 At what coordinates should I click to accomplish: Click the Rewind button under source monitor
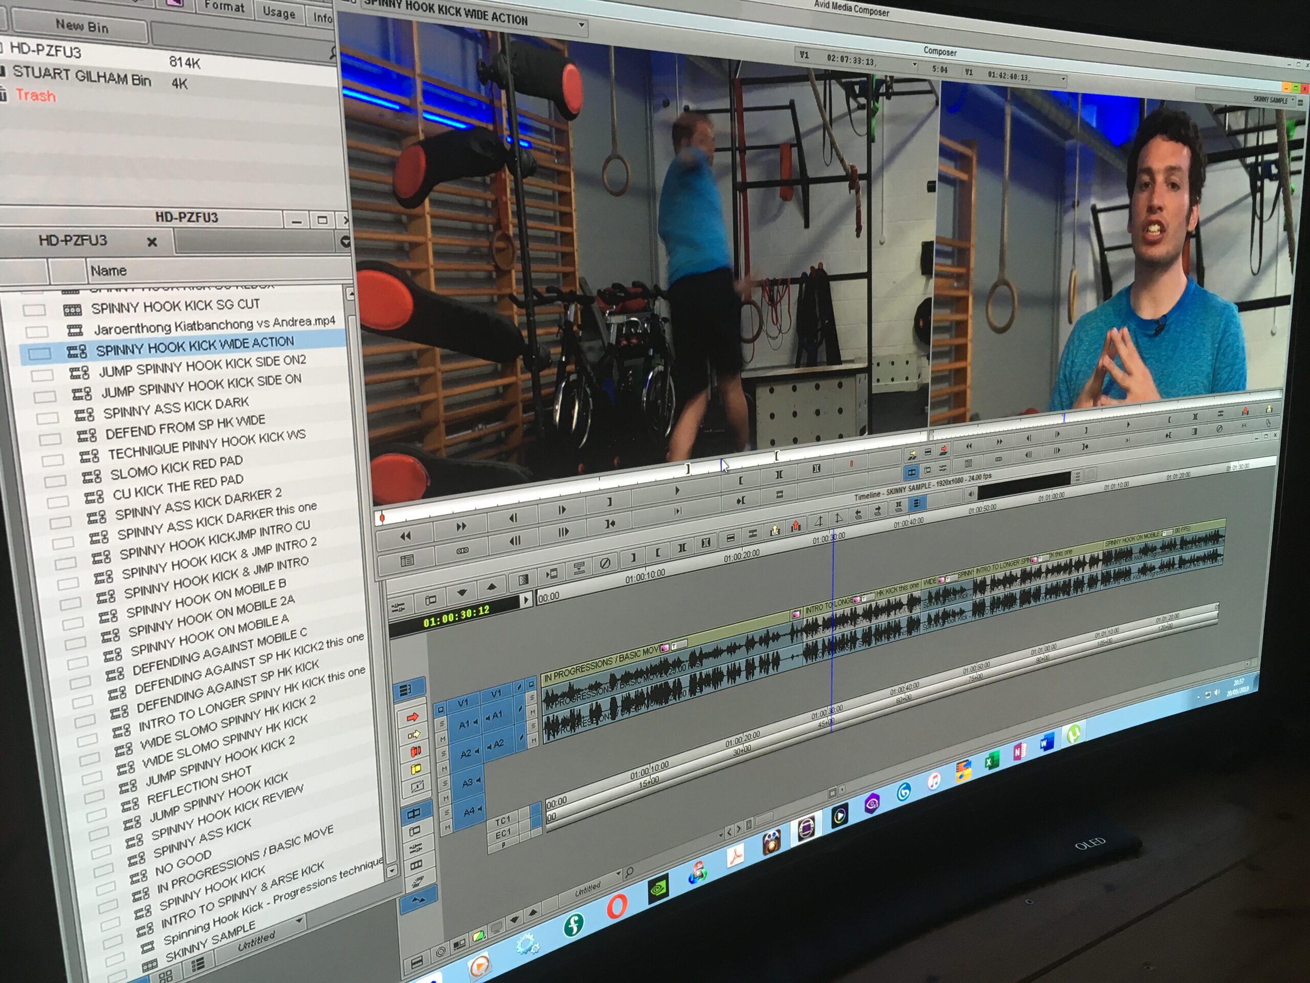pos(405,536)
